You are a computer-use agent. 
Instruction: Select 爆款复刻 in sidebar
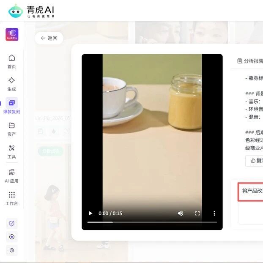click(11, 106)
